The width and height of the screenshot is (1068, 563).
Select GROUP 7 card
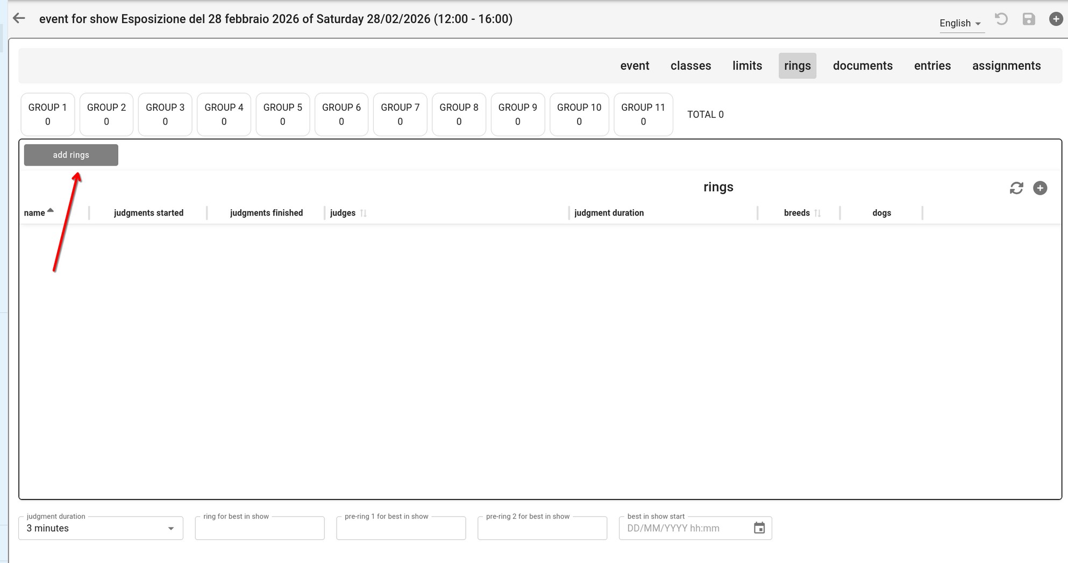point(400,115)
